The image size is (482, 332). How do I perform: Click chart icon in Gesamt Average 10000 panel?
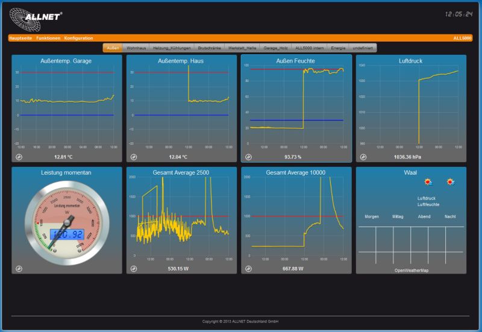coord(248,268)
